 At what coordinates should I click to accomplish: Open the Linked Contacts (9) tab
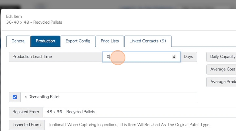[x=148, y=41]
